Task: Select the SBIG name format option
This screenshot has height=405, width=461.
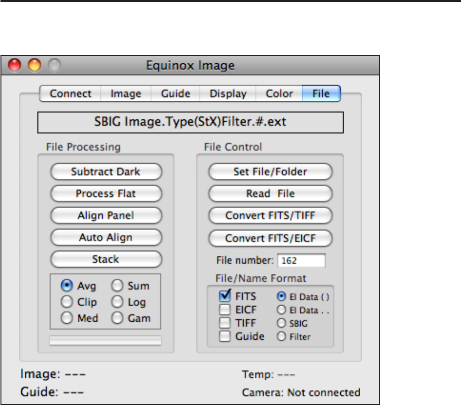Action: [x=281, y=323]
